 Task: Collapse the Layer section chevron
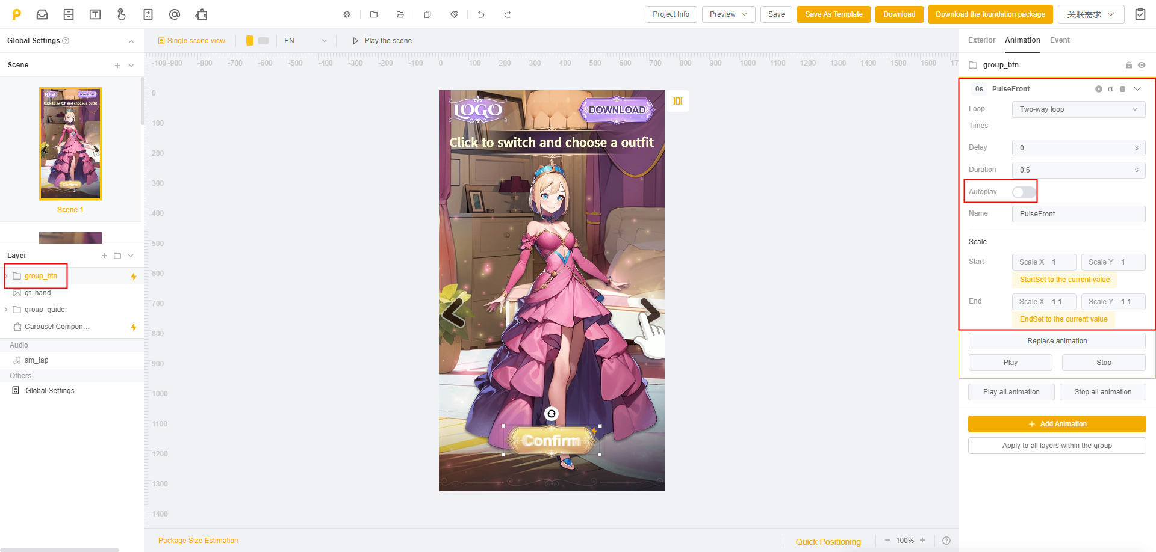[x=131, y=256]
